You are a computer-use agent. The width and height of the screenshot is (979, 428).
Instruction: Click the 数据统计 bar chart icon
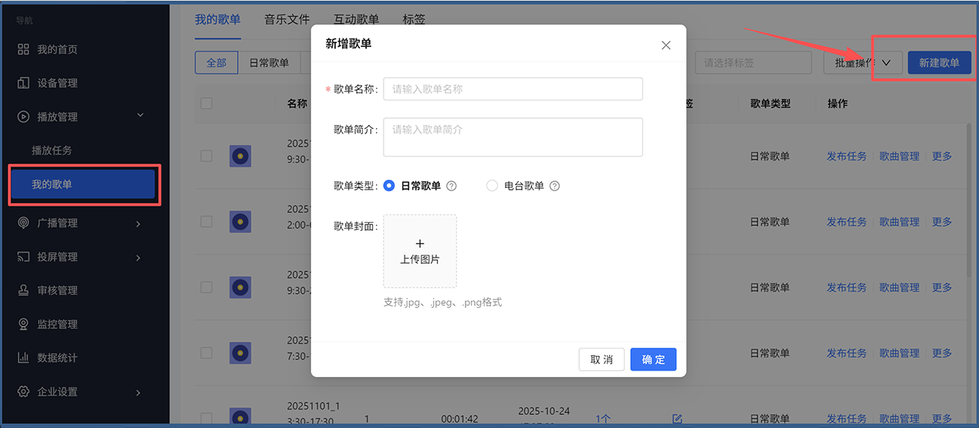pos(23,358)
